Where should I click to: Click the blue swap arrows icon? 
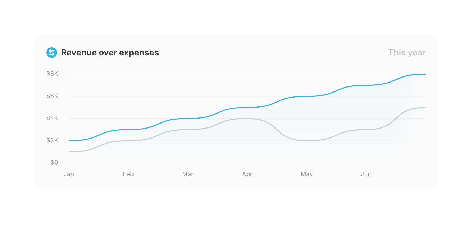coord(52,53)
